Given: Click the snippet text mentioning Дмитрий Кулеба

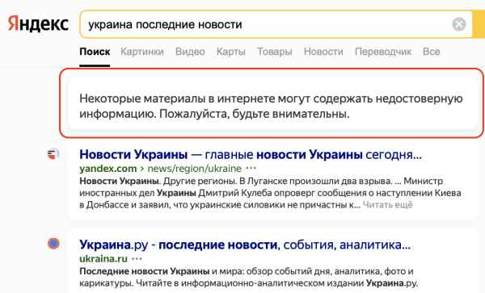Looking at the screenshot, I should 270,193.
